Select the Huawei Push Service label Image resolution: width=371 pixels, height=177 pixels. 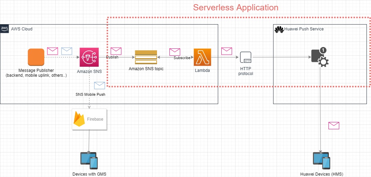pos(304,29)
